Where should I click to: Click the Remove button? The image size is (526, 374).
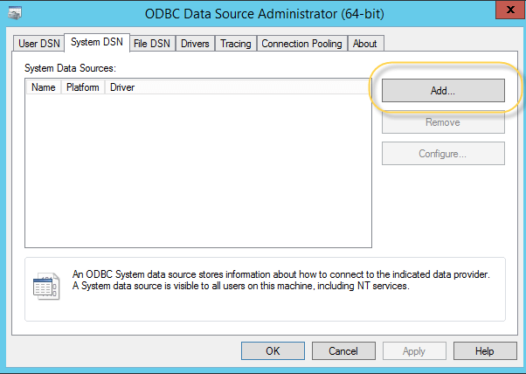[x=443, y=122]
